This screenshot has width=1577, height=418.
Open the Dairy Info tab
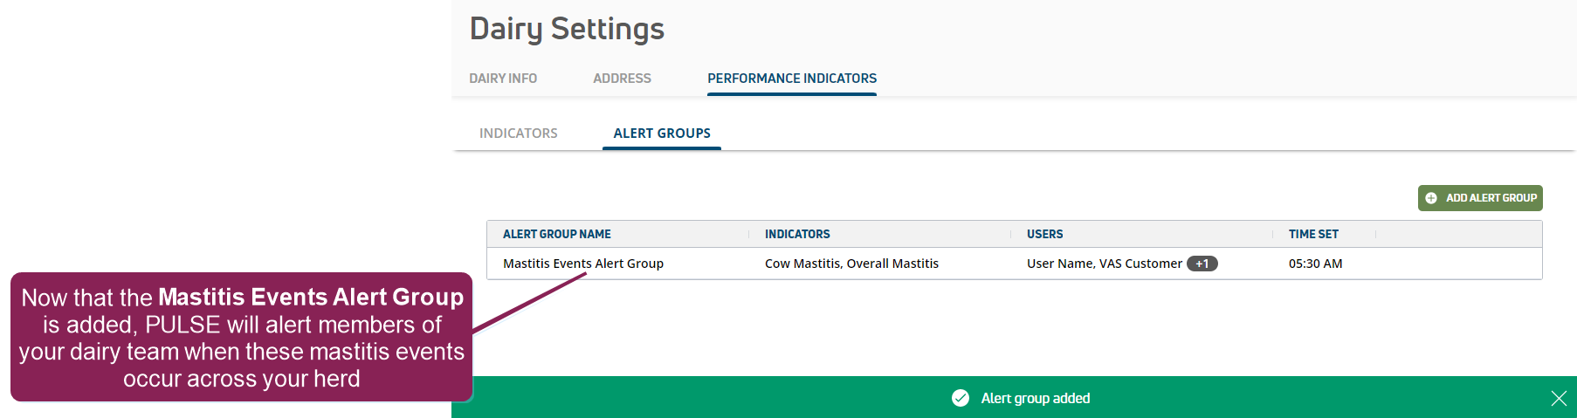(503, 79)
